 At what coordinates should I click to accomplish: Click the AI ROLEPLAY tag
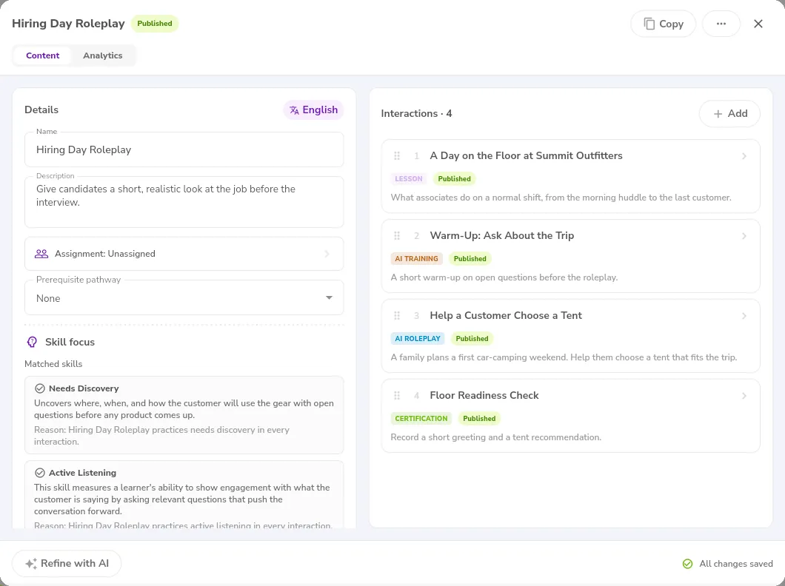point(418,338)
